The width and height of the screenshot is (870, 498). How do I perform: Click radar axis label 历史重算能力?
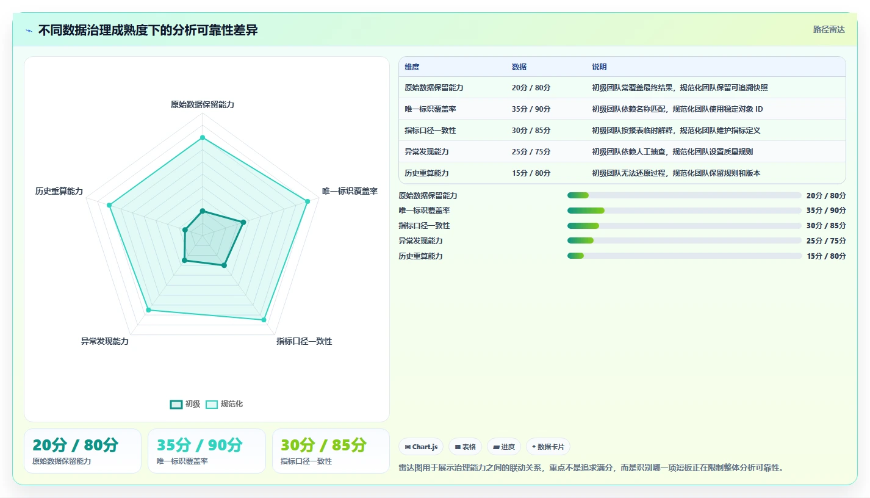pos(59,192)
